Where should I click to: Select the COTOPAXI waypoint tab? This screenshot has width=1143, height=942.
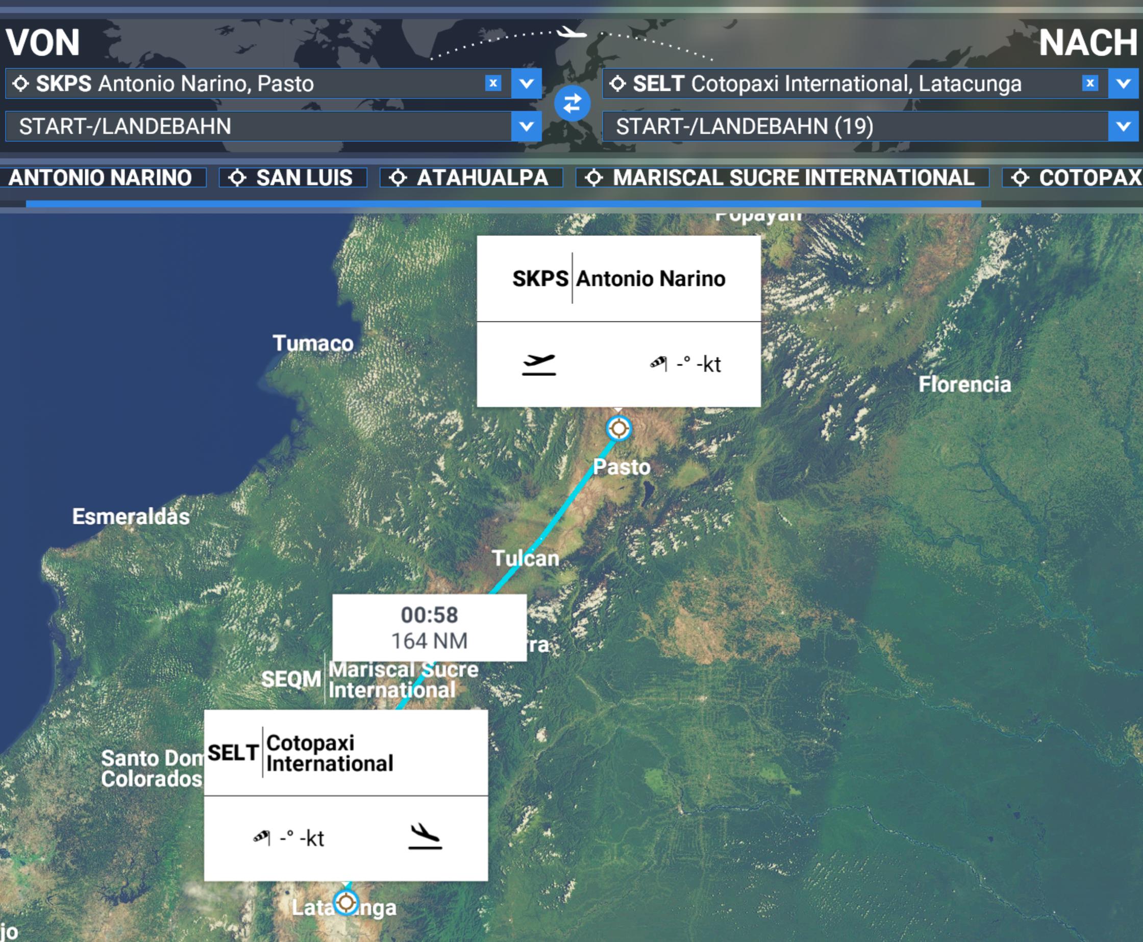click(x=1073, y=177)
